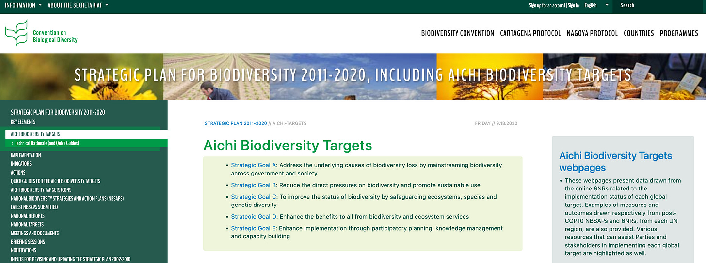The width and height of the screenshot is (706, 263).
Task: Open LATEST NBSAPS SUBMITTED in the sidebar
Action: (34, 207)
